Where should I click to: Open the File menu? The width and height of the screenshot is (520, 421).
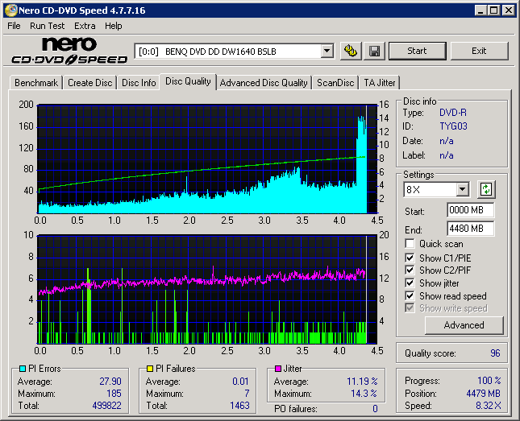(x=14, y=26)
